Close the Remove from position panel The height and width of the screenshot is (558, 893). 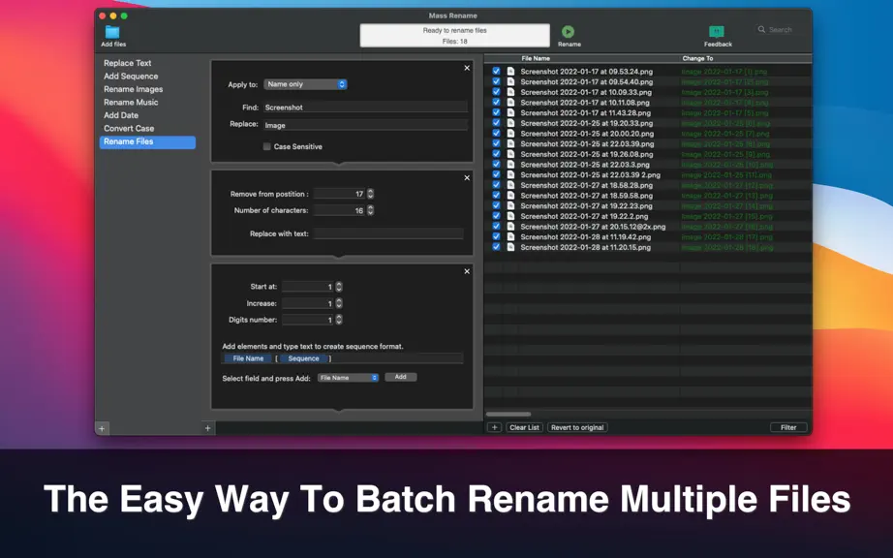(x=467, y=177)
